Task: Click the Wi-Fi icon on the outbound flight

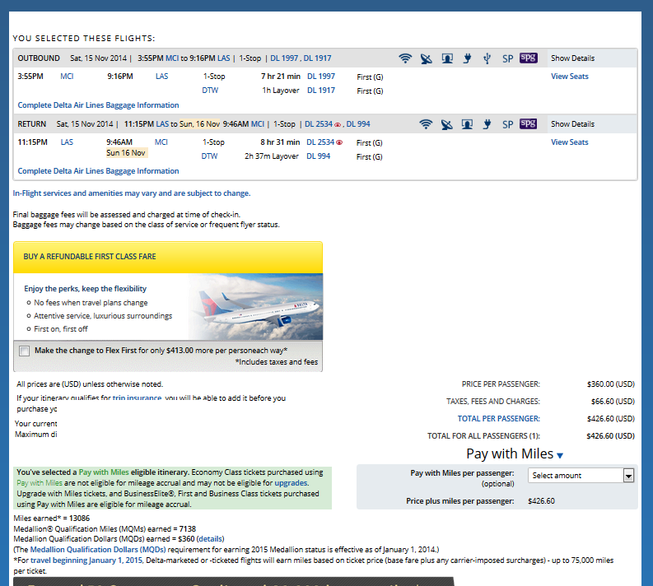Action: (x=404, y=58)
